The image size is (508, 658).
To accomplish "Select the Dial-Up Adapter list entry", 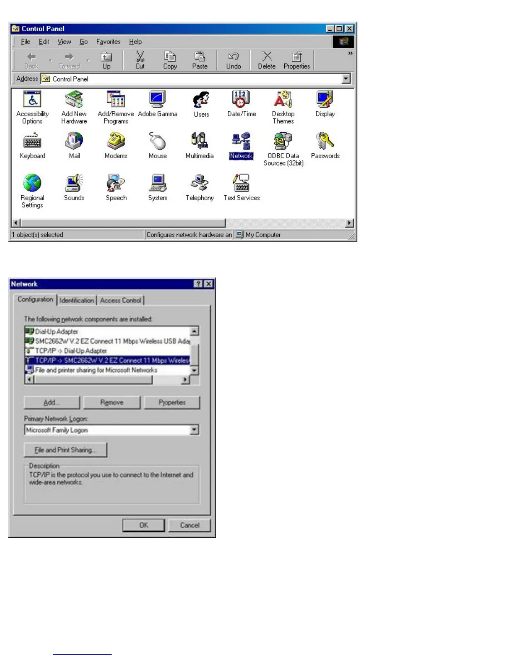I will point(107,331).
